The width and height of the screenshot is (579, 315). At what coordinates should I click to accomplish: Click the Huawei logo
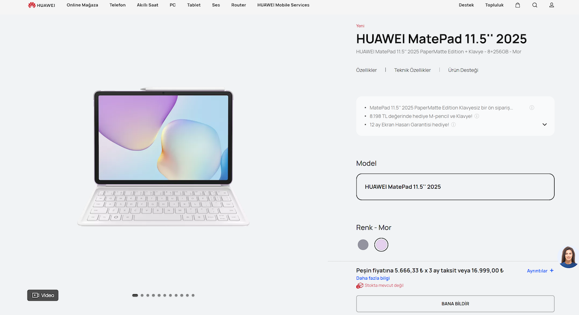point(41,5)
